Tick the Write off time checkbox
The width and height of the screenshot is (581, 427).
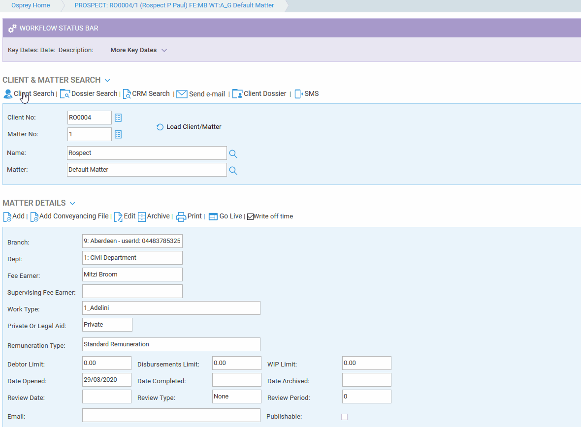coord(251,216)
